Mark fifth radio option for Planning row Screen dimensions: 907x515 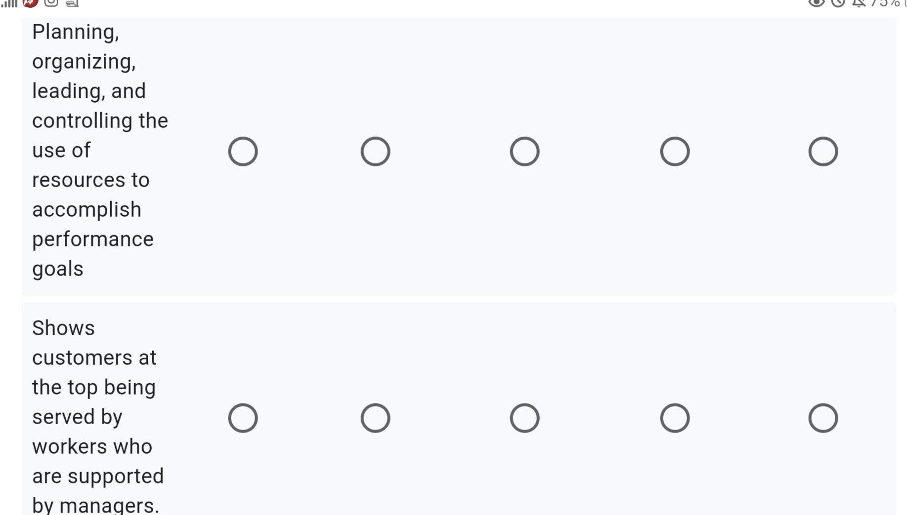823,151
